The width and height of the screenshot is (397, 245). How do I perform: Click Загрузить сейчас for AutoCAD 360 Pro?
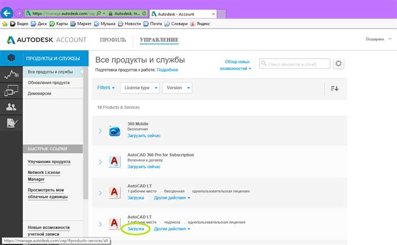144,167
